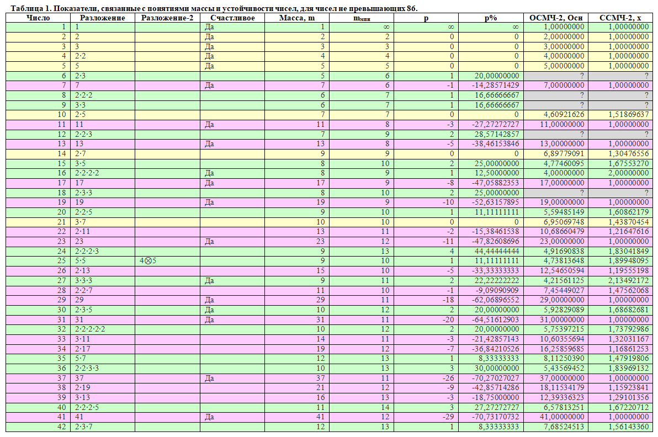Select the value "12,39336323"

click(561, 398)
